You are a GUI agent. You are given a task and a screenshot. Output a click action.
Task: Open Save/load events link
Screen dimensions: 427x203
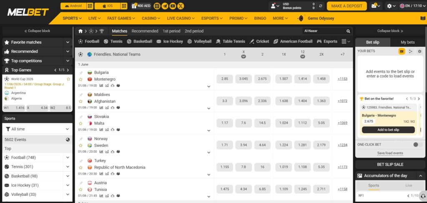[390, 153]
